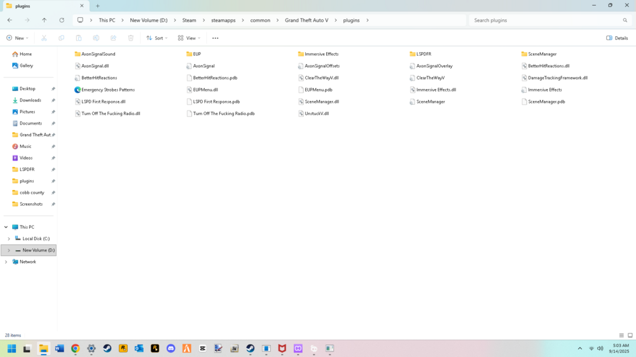Image resolution: width=636 pixels, height=357 pixels.
Task: Select BetterHitReactions.pdb file
Action: click(212, 77)
